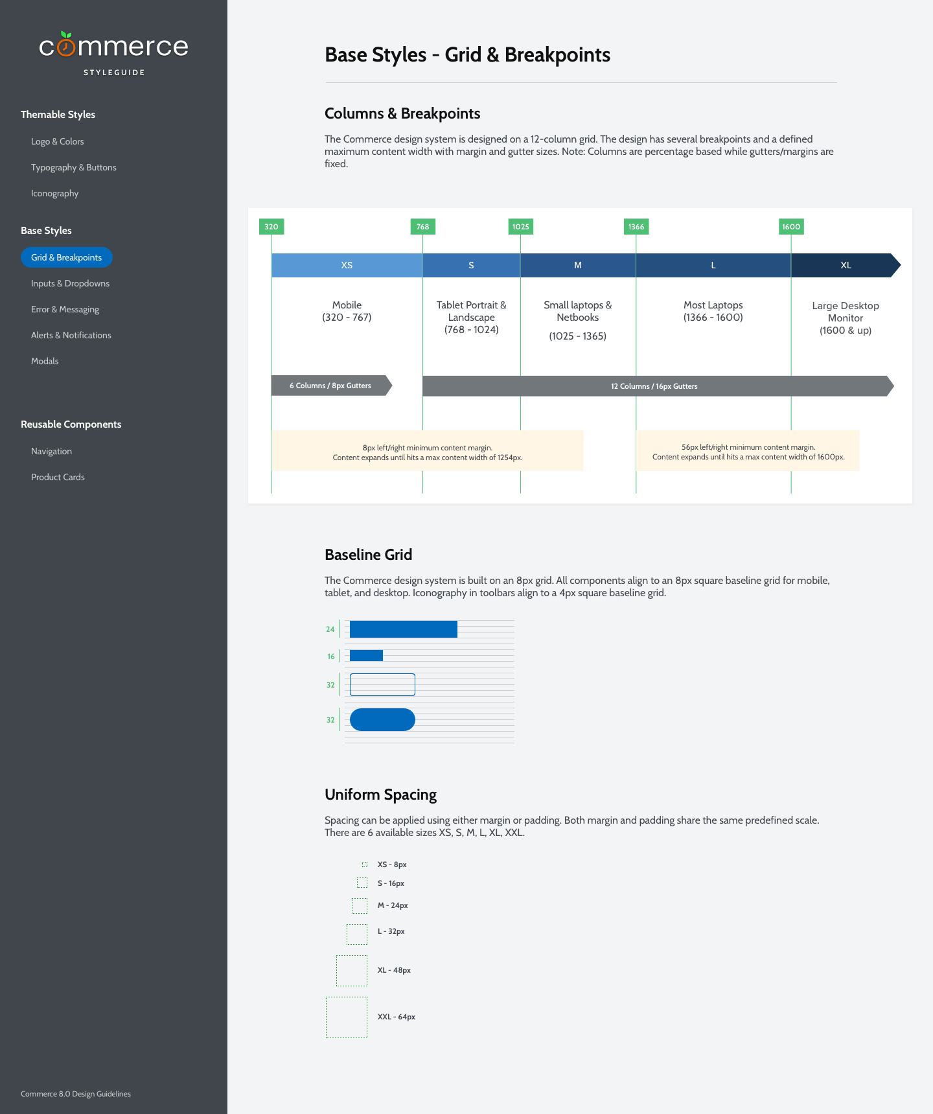The height and width of the screenshot is (1114, 933).
Task: Open Product Cards page
Action: pyautogui.click(x=58, y=477)
